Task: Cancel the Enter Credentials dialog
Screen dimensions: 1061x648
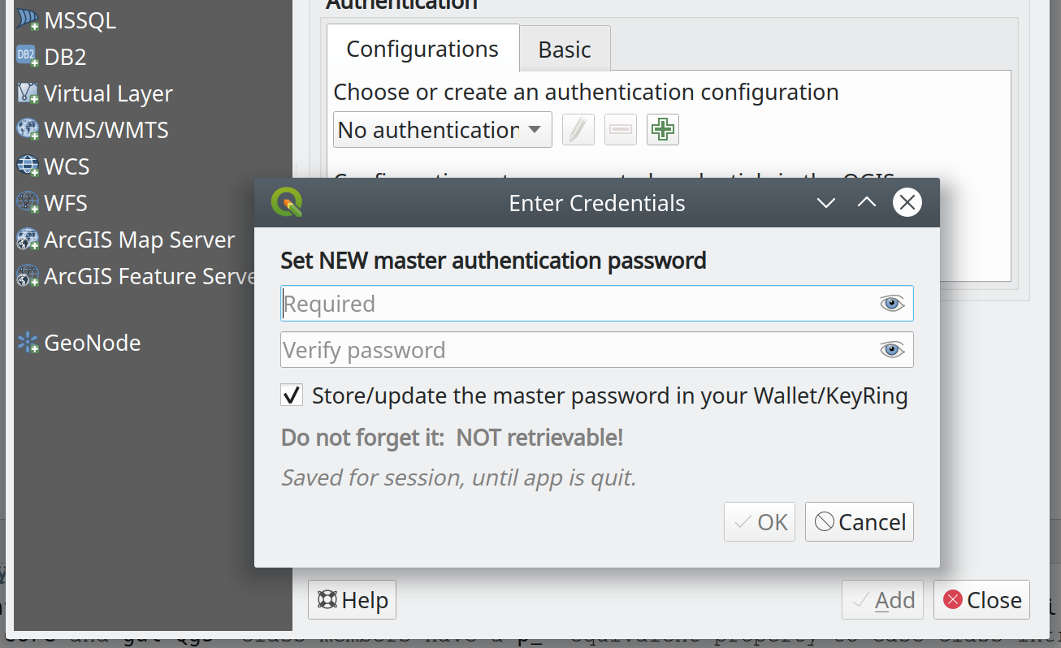Action: (x=860, y=522)
